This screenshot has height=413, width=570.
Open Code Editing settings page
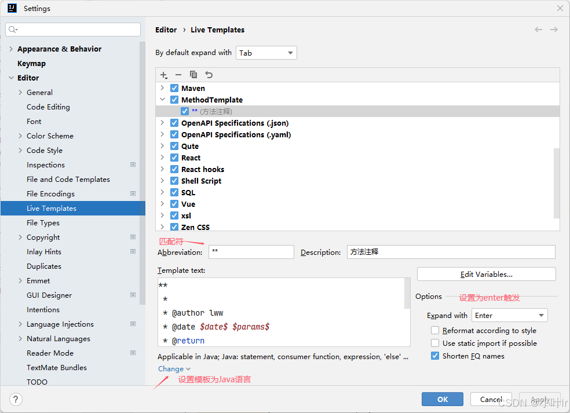(x=48, y=107)
